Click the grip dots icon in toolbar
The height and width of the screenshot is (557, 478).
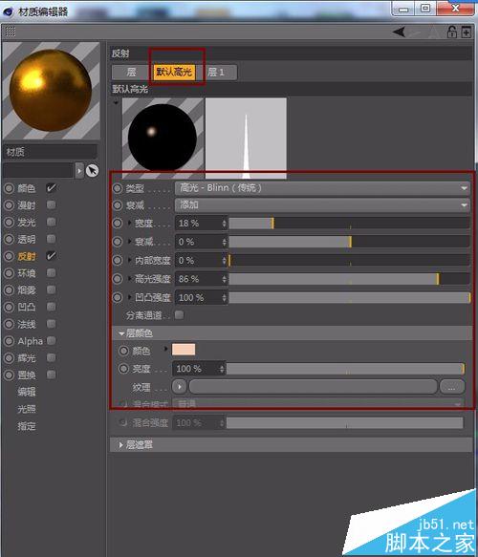[10, 32]
